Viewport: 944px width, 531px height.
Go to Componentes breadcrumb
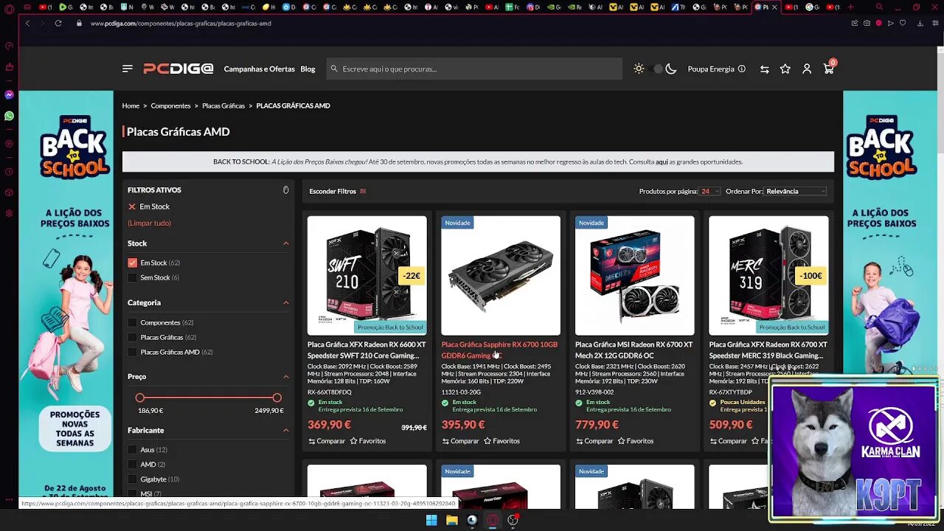170,105
